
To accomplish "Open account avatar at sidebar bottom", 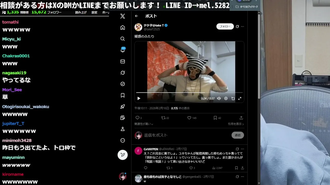I will pos(122,176).
